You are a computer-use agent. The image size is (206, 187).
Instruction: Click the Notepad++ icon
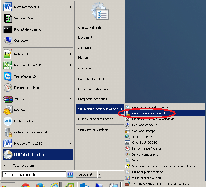[x=8, y=54]
